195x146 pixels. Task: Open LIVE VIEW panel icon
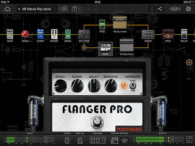97,140
